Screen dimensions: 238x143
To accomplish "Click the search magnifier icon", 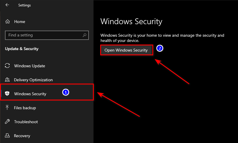I will click(84, 35).
